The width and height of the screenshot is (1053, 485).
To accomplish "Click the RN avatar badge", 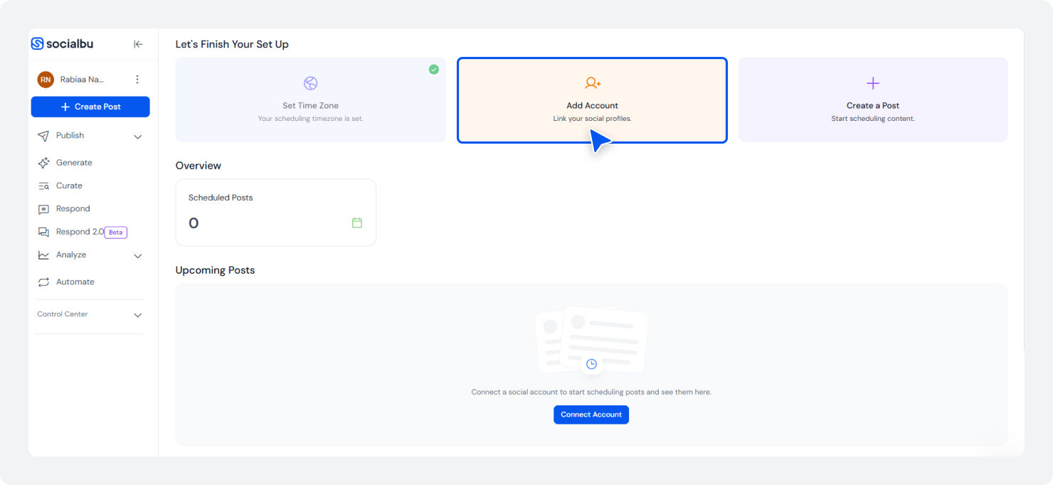I will [x=46, y=80].
